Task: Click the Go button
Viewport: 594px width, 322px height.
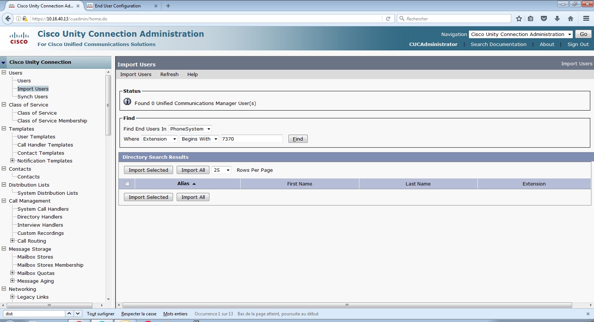Action: pos(584,34)
